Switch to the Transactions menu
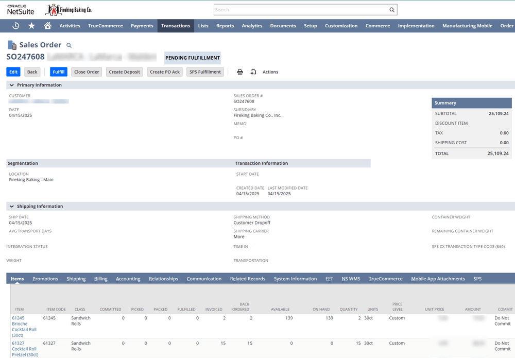This screenshot has width=515, height=358. [176, 25]
